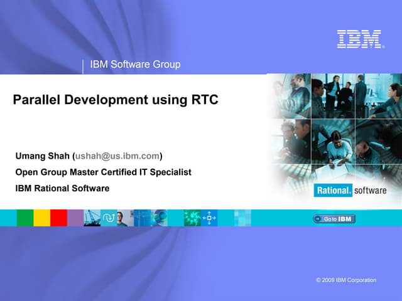The image size is (402, 301).
Task: Click the curved U-arrow icon in strip
Action: coord(109,218)
